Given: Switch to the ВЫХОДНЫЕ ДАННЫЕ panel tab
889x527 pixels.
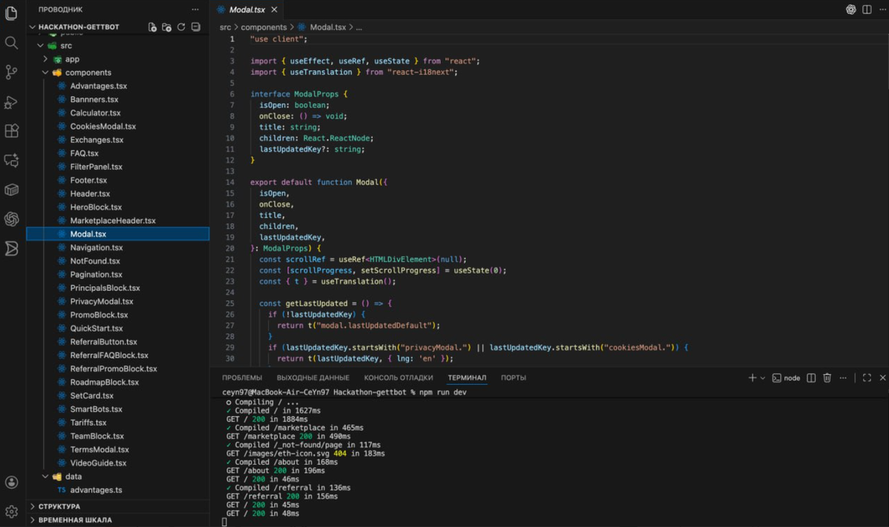Looking at the screenshot, I should coord(313,378).
